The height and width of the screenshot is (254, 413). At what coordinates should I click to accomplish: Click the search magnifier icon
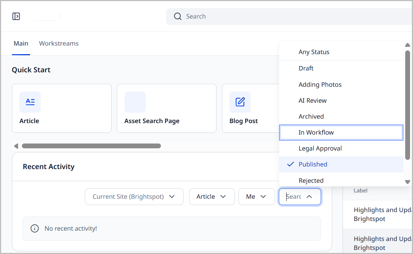(178, 16)
